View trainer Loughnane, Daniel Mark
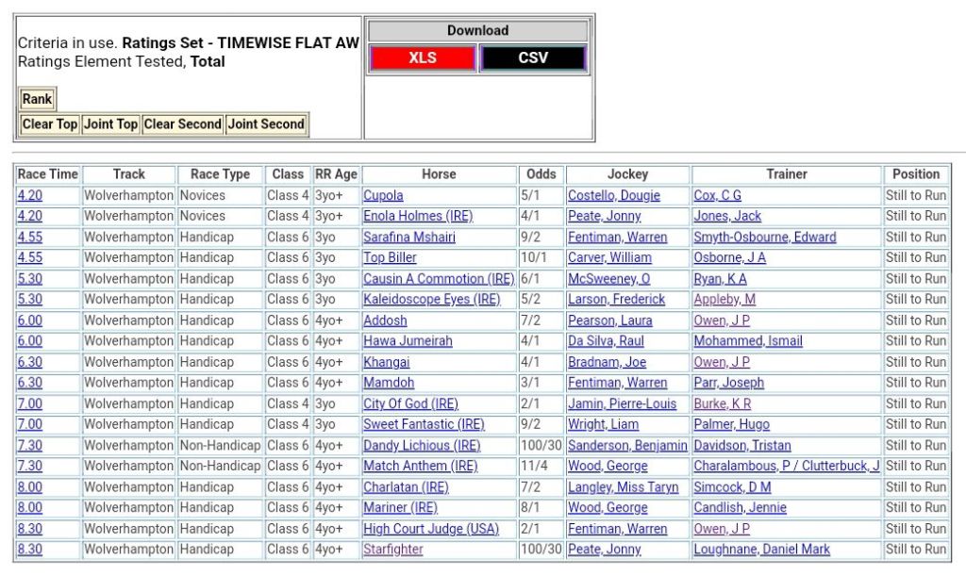 click(x=761, y=550)
